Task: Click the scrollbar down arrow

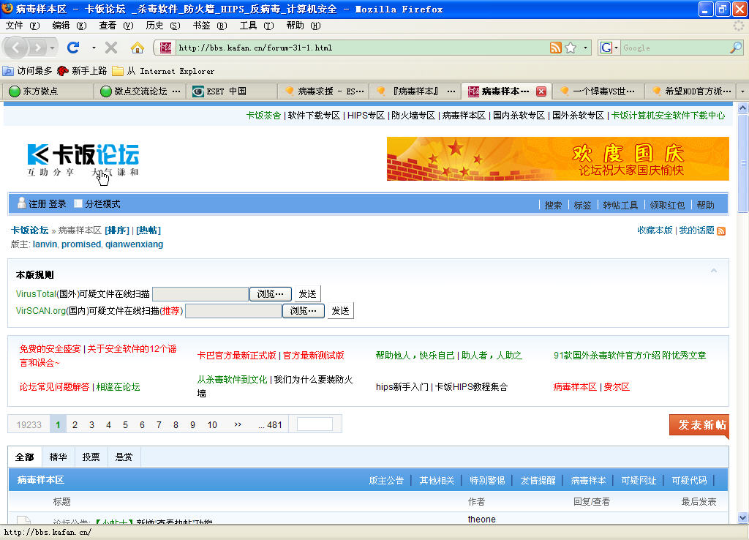Action: coord(743,517)
